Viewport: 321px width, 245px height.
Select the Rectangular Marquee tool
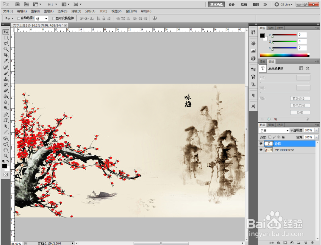[6, 38]
